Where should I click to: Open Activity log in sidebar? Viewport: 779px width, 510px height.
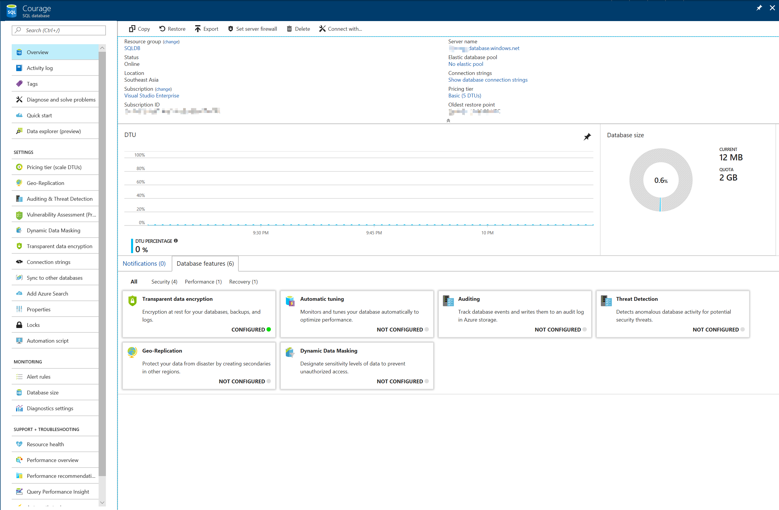(55, 68)
